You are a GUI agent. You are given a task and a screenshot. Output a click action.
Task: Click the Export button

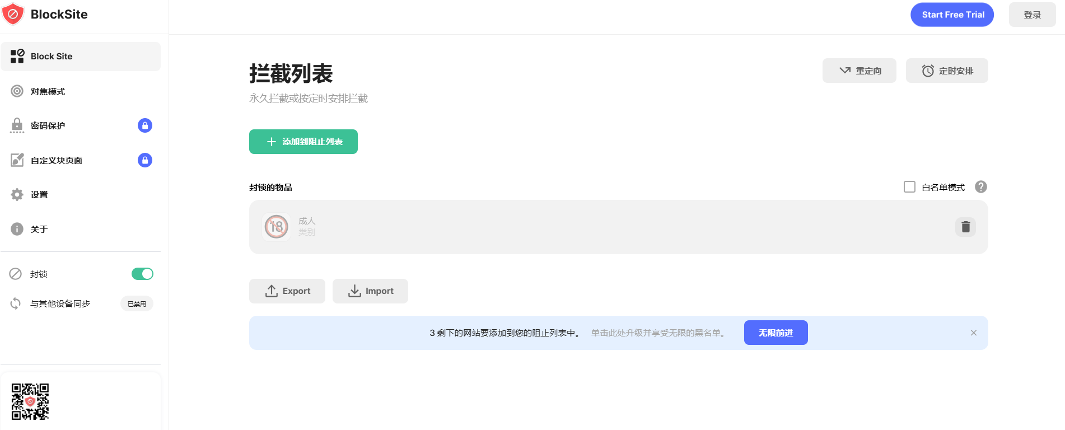click(287, 291)
